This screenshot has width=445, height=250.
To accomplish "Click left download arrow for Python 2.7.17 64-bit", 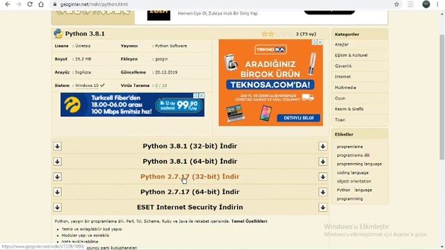I will [x=57, y=192].
